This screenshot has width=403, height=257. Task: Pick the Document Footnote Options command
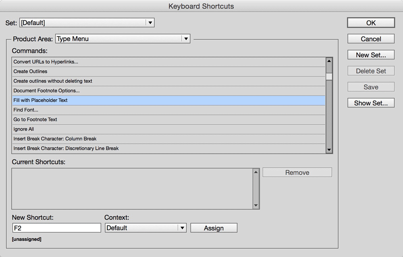tap(47, 91)
